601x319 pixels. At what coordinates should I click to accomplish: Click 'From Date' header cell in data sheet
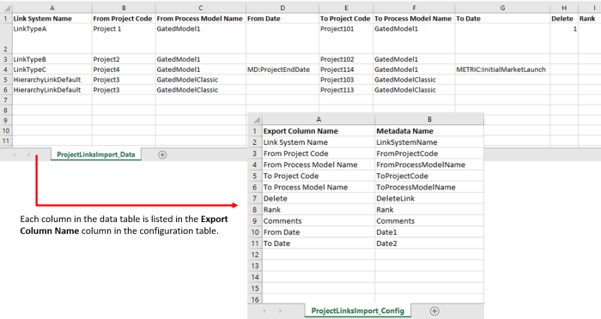[x=282, y=18]
